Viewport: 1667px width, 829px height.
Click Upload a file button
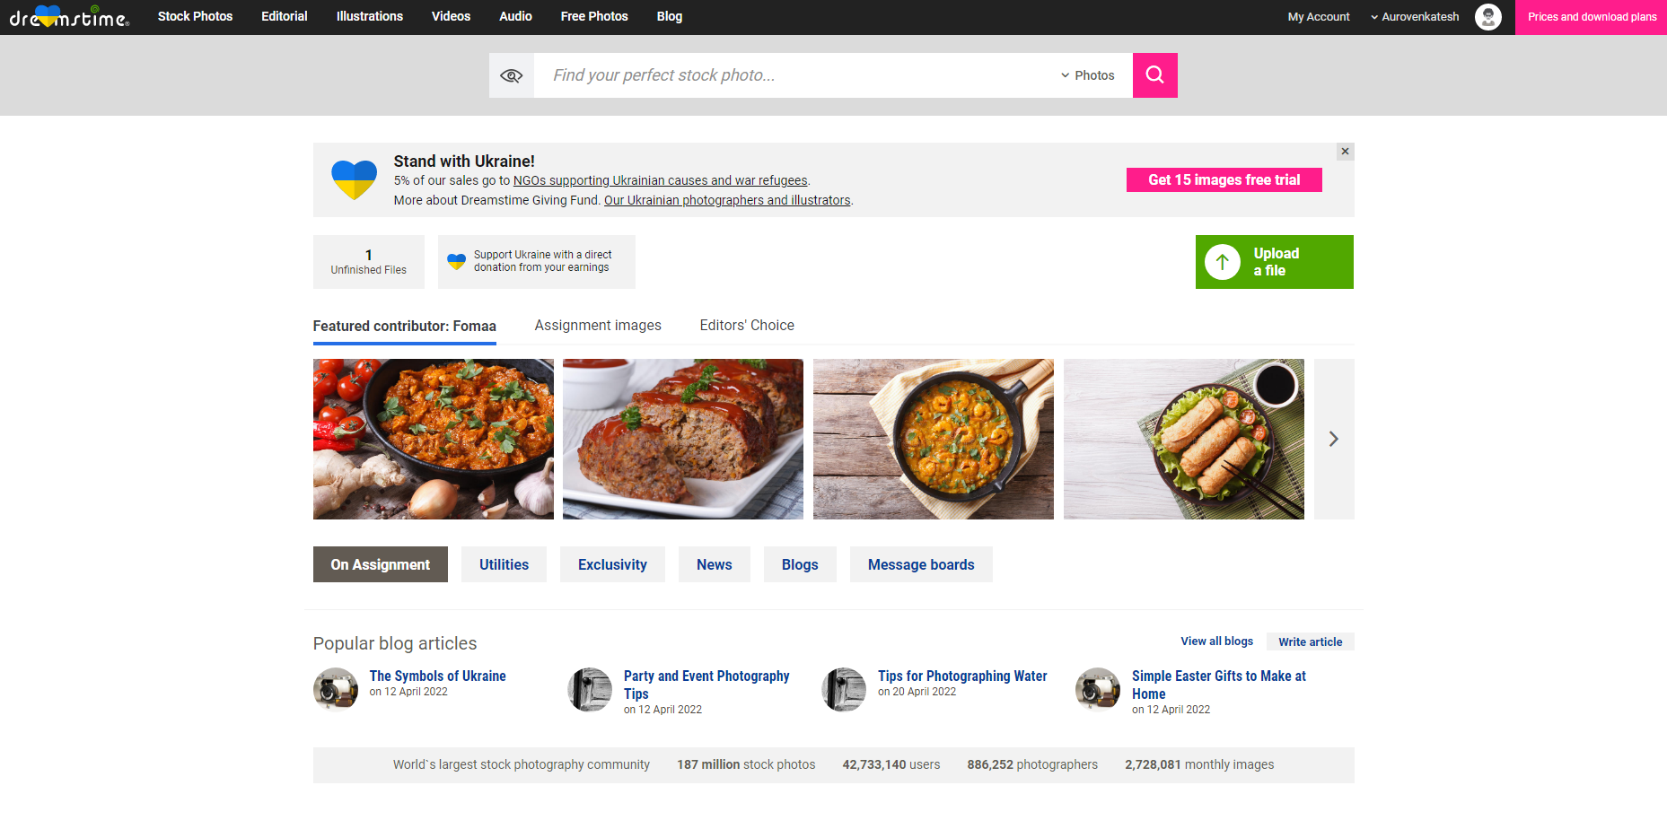(1274, 262)
